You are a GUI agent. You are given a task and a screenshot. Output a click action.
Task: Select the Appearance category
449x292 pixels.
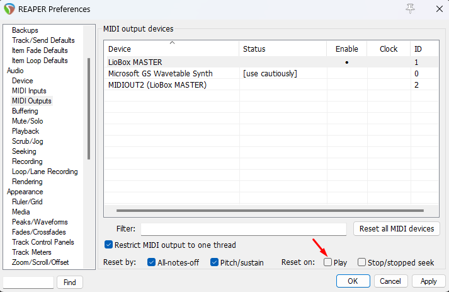[x=25, y=192]
